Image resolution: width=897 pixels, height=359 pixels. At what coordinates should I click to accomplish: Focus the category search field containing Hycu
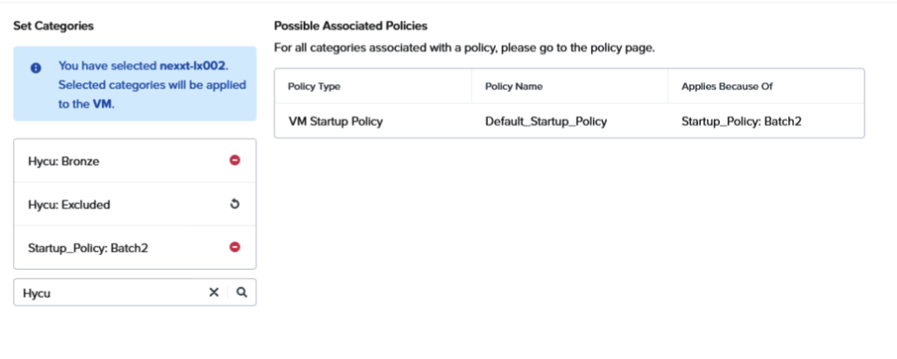pos(109,293)
